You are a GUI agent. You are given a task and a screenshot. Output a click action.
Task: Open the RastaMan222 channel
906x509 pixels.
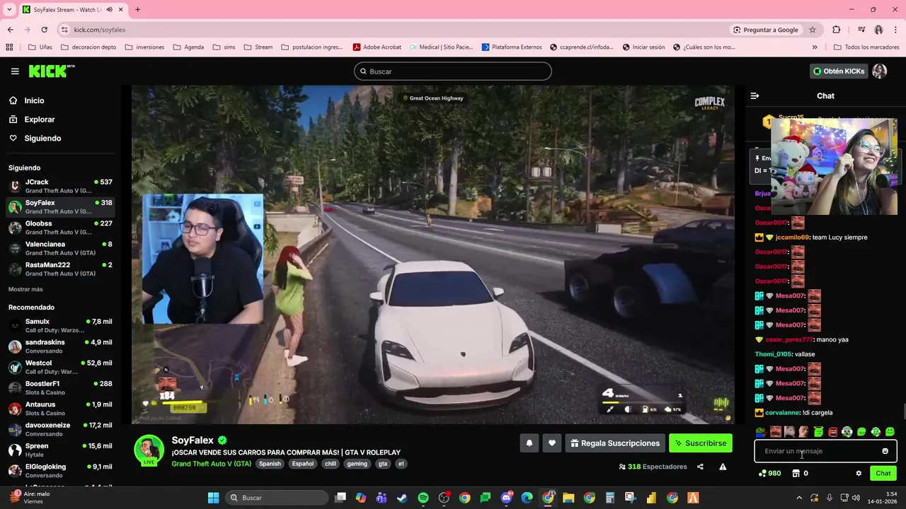click(x=60, y=269)
